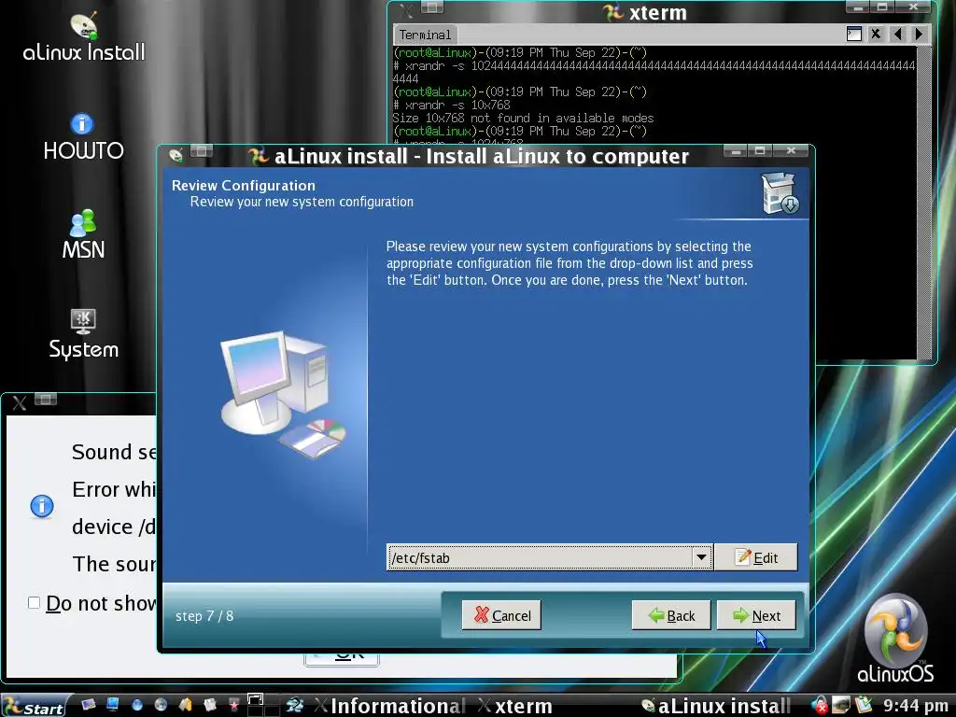Cancel the aLinux installation
The height and width of the screenshot is (717, 956).
501,615
